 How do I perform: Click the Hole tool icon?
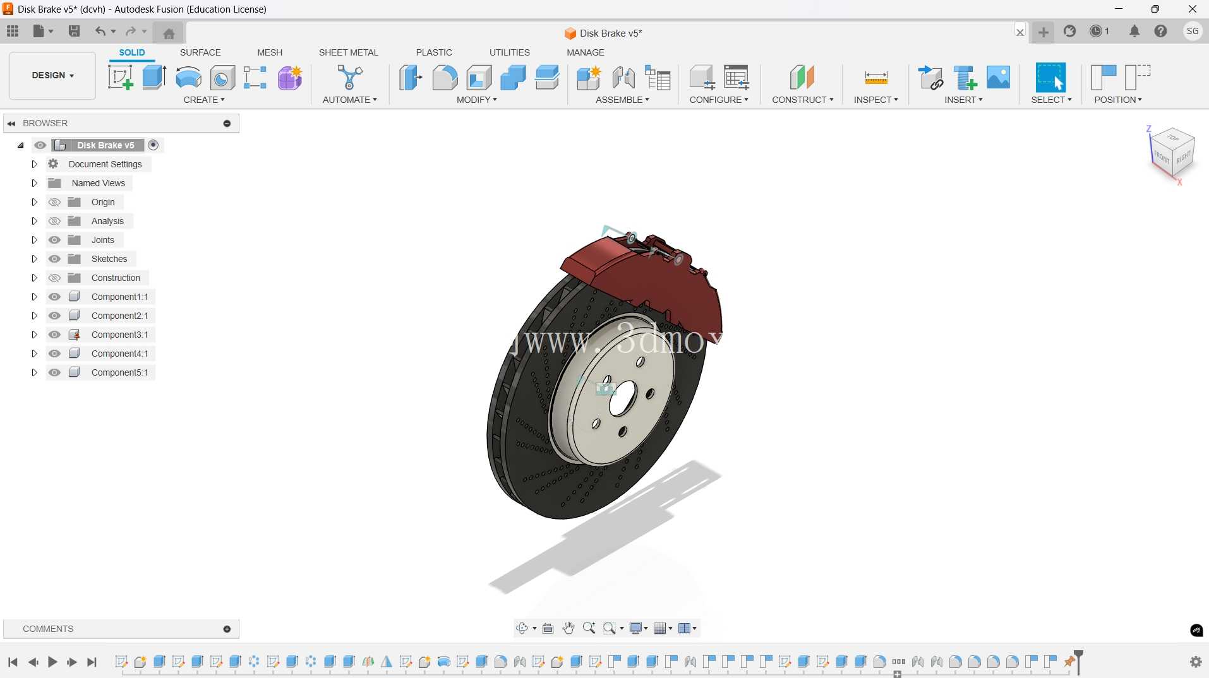(x=222, y=78)
